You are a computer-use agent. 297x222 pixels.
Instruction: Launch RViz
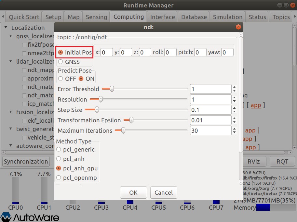(253, 161)
